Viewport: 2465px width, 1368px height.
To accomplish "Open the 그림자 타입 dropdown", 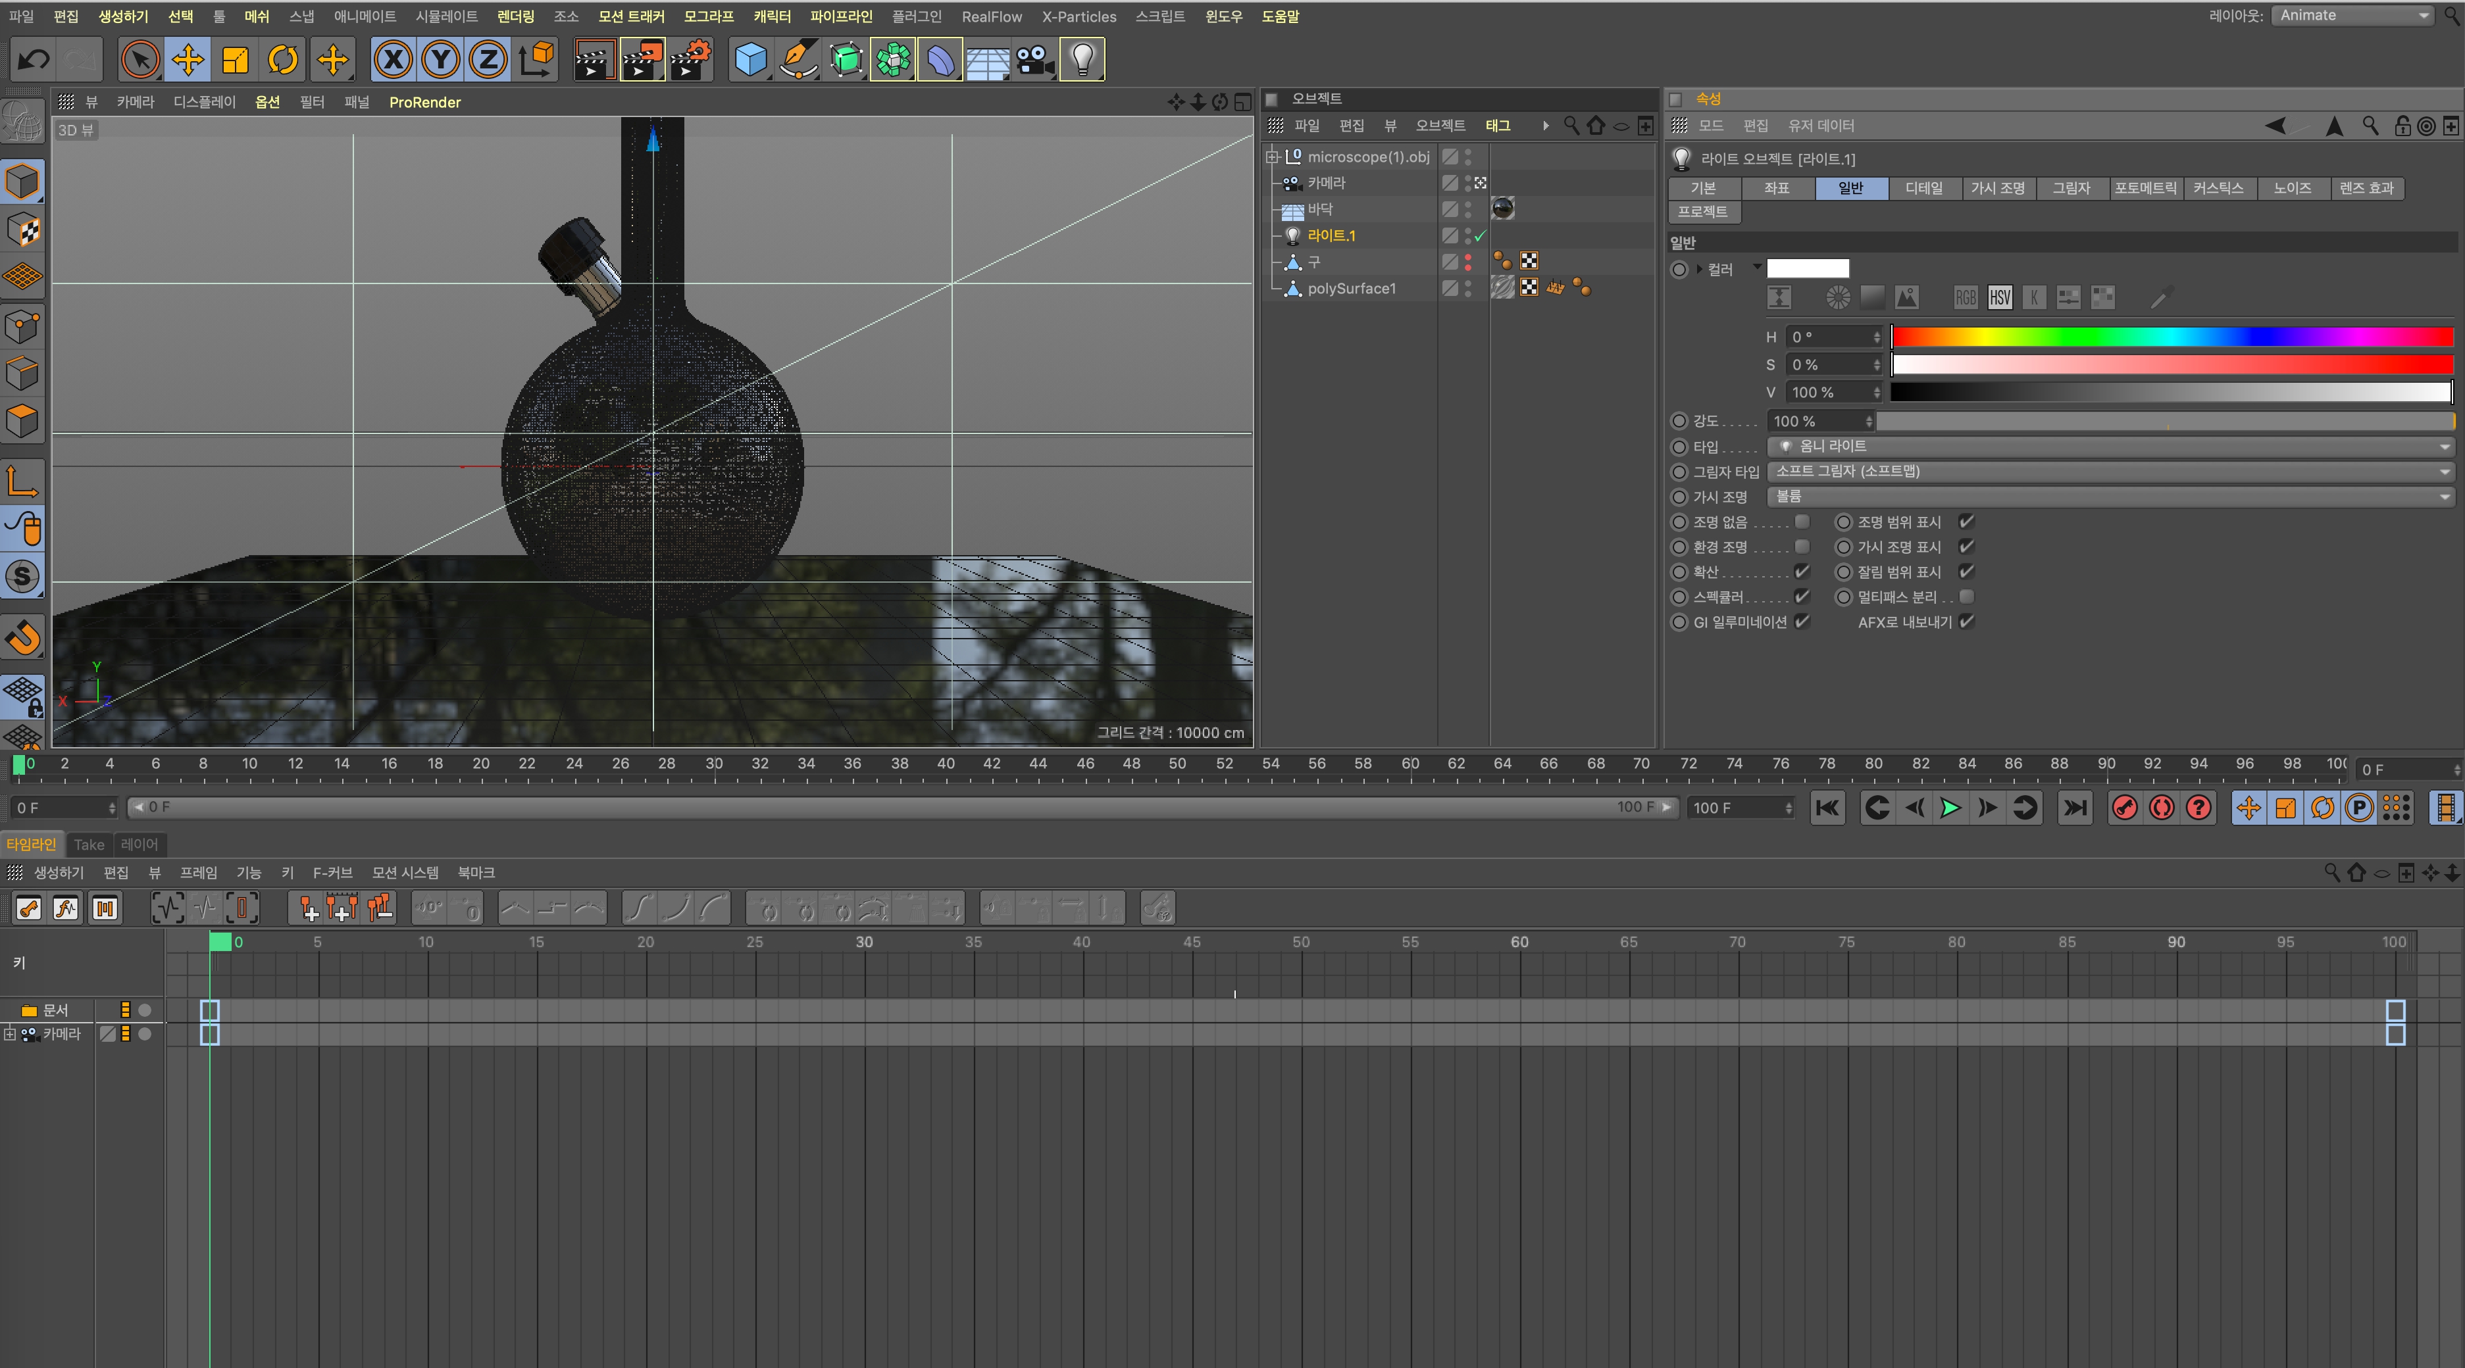I will (x=2111, y=472).
